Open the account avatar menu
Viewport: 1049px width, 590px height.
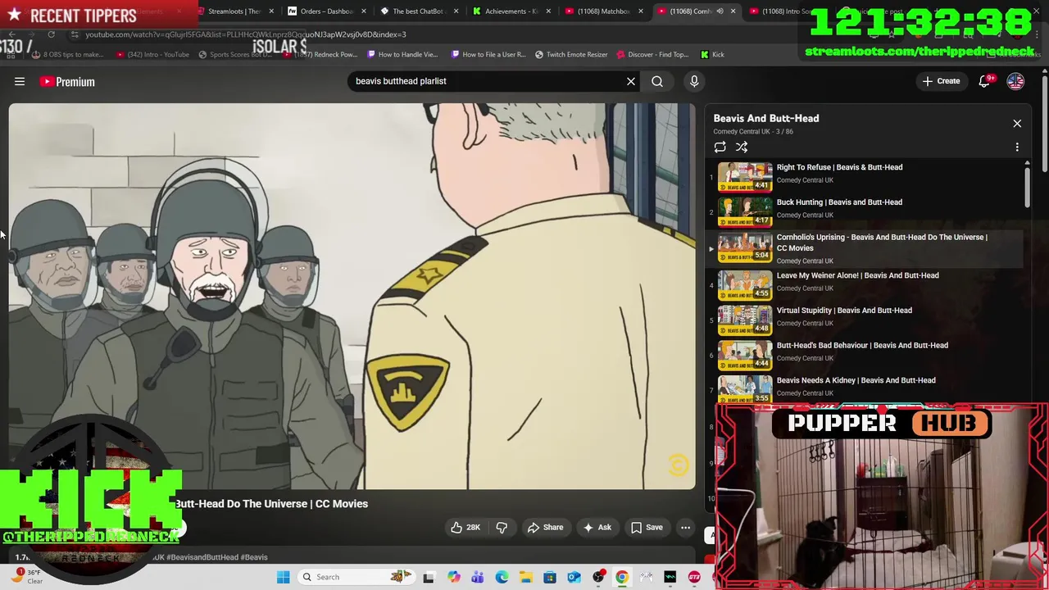point(1015,81)
